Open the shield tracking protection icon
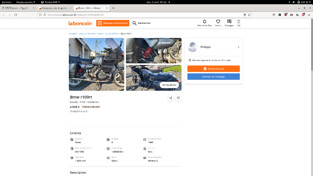The width and height of the screenshot is (313, 176). tap(40, 15)
